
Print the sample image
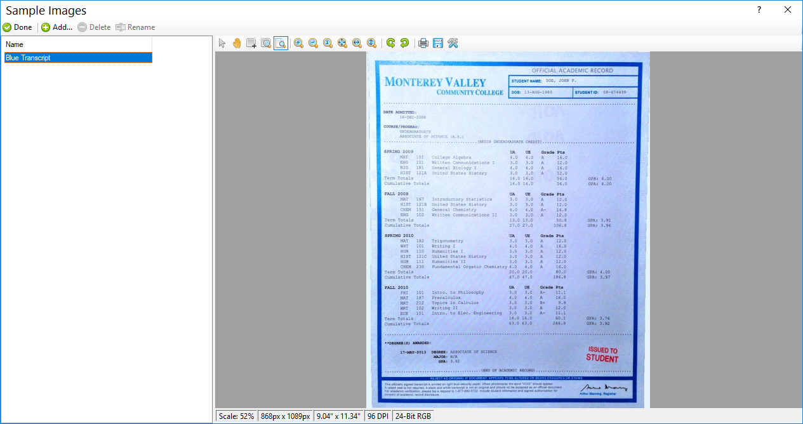pyautogui.click(x=423, y=43)
